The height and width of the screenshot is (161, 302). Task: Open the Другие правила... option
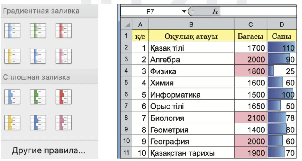click(x=49, y=150)
